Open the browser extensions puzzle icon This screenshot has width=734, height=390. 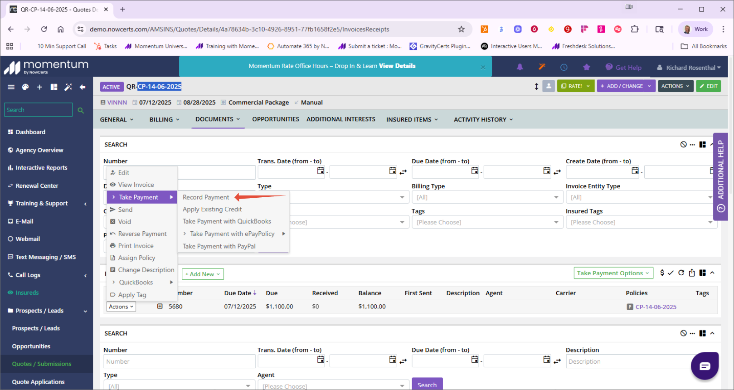635,29
